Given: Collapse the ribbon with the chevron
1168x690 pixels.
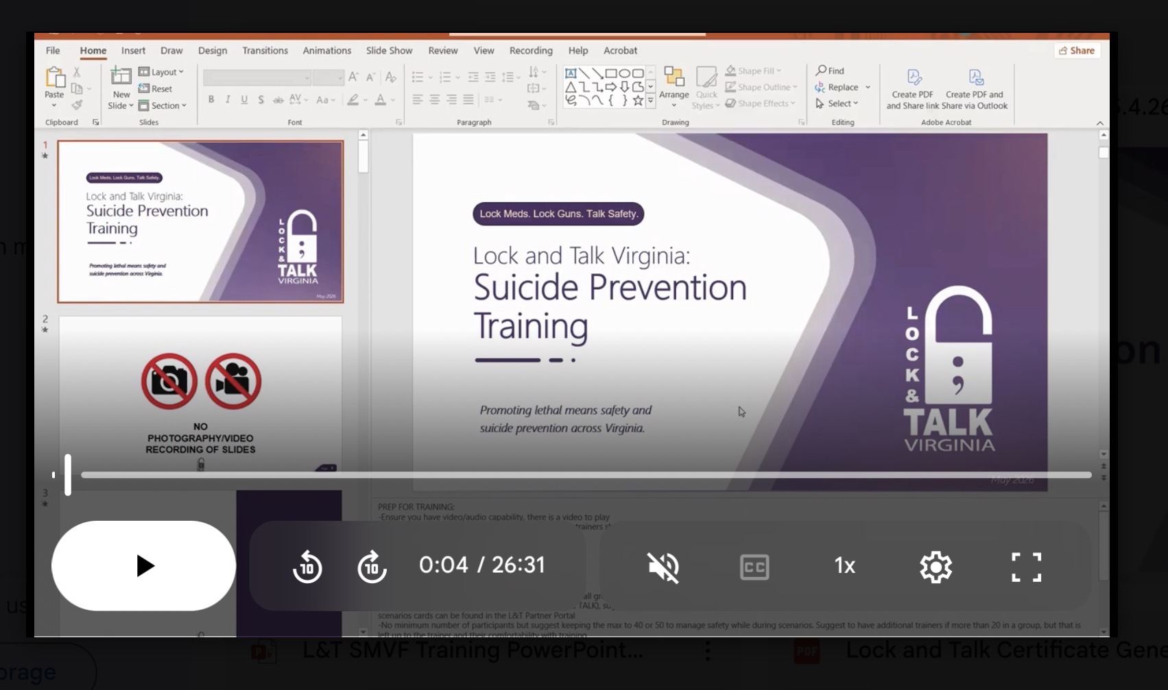Looking at the screenshot, I should 1100,123.
